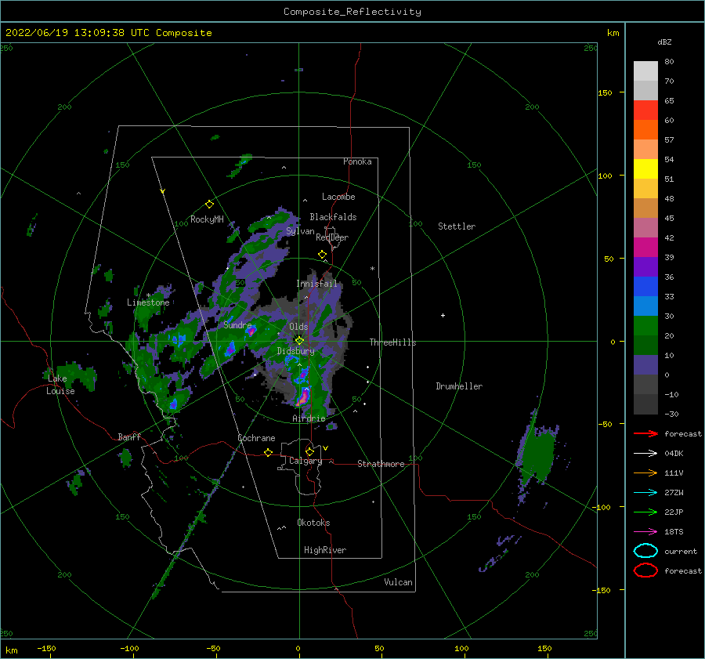Click the 18TS legend label

pos(674,532)
